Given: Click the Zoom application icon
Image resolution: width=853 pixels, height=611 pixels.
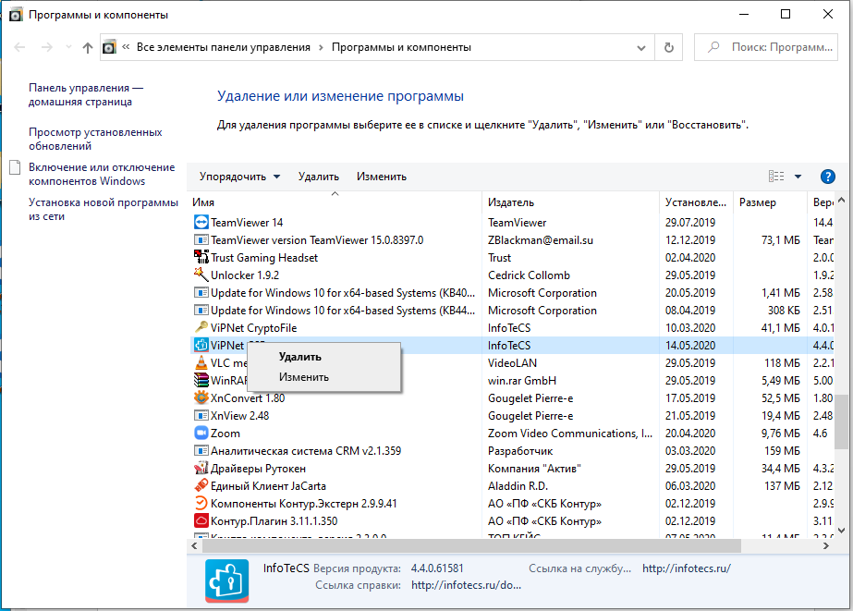Looking at the screenshot, I should pos(201,434).
